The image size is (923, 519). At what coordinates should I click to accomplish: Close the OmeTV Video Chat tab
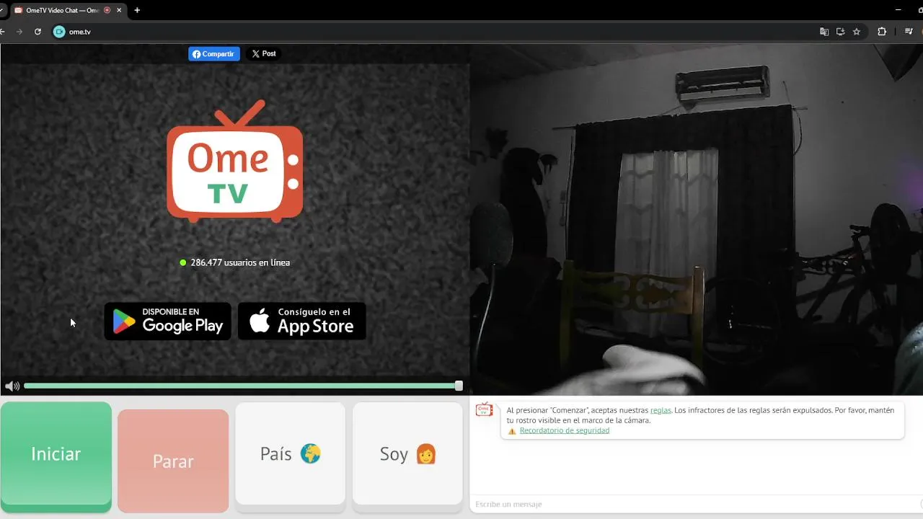point(119,10)
